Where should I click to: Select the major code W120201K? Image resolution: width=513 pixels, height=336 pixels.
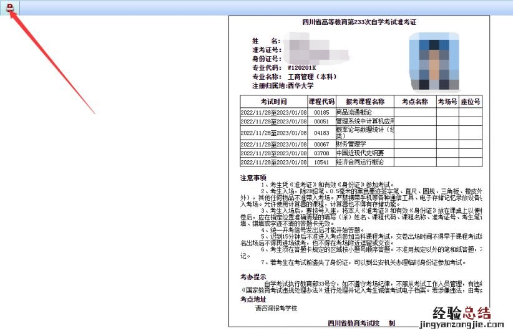point(302,68)
